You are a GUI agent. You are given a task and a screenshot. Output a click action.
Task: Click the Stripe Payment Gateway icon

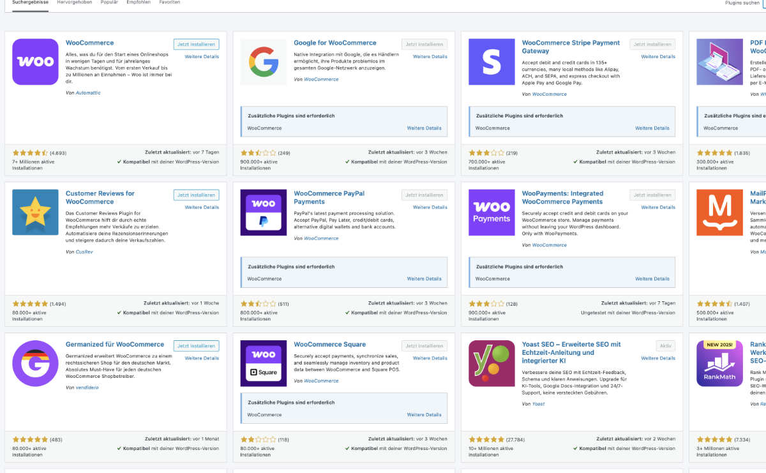(492, 62)
